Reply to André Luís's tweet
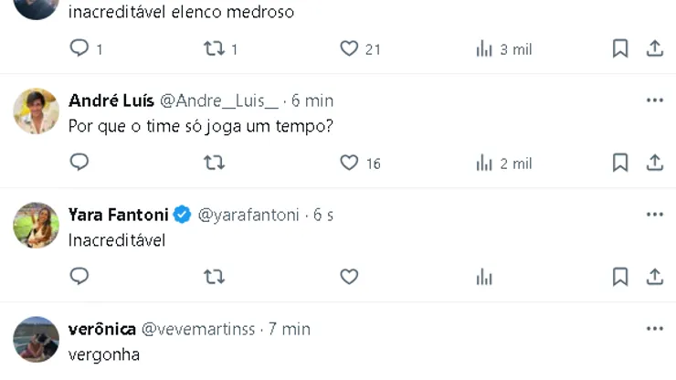 (x=79, y=163)
